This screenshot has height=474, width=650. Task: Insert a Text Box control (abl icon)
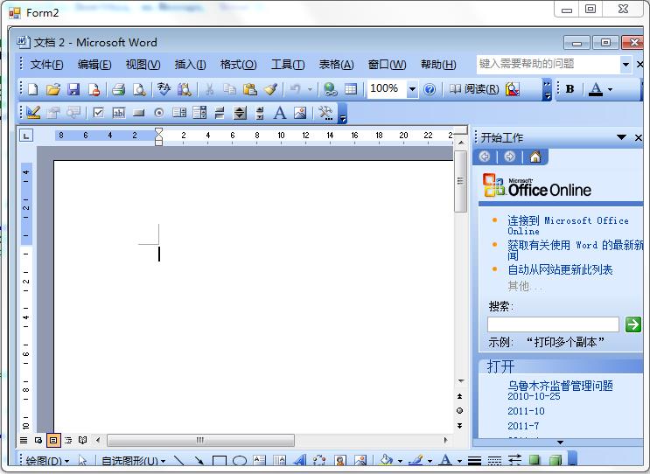click(x=119, y=112)
